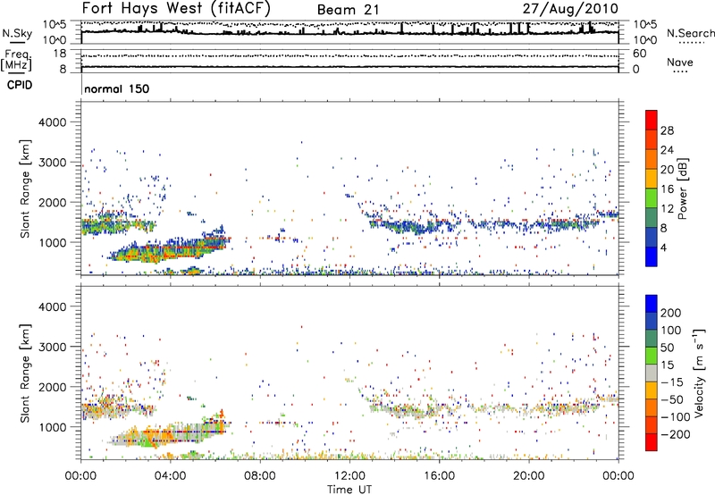715x495 pixels.
Task: Click 'Slant Range [km]' label of Velocity panel
Action: pos(25,373)
